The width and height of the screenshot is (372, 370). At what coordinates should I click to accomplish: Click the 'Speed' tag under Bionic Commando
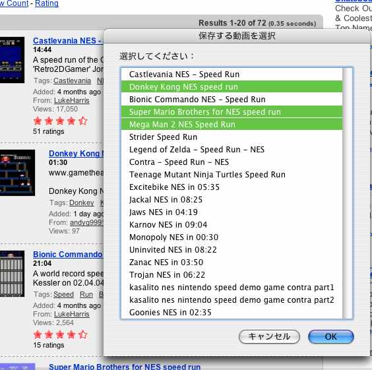click(63, 294)
